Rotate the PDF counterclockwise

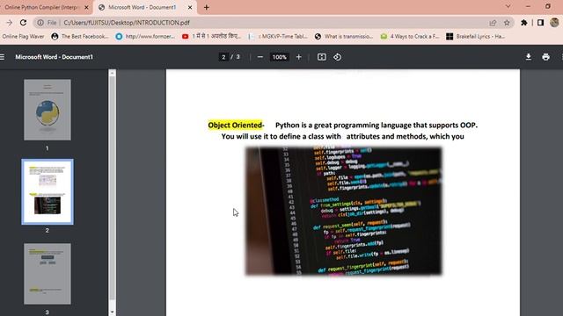337,57
